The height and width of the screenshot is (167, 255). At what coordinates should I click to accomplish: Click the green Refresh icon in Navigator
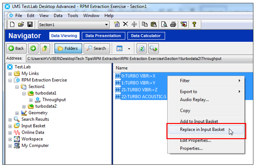pyautogui.click(x=142, y=49)
